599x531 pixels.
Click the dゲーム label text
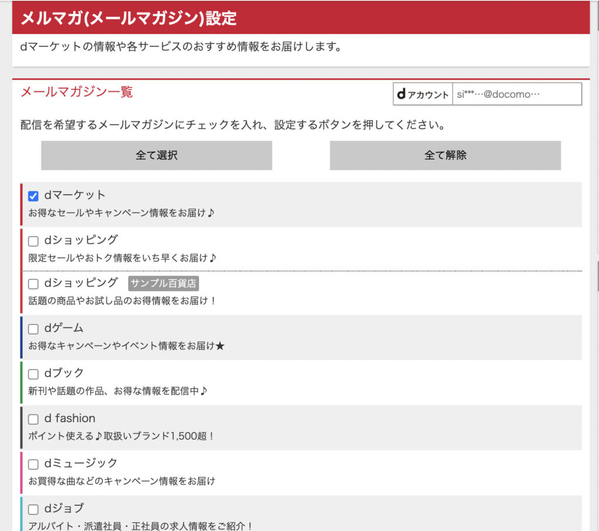(x=64, y=327)
